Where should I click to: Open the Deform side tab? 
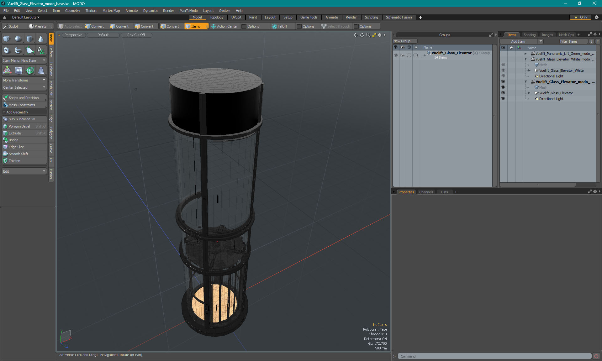click(51, 52)
